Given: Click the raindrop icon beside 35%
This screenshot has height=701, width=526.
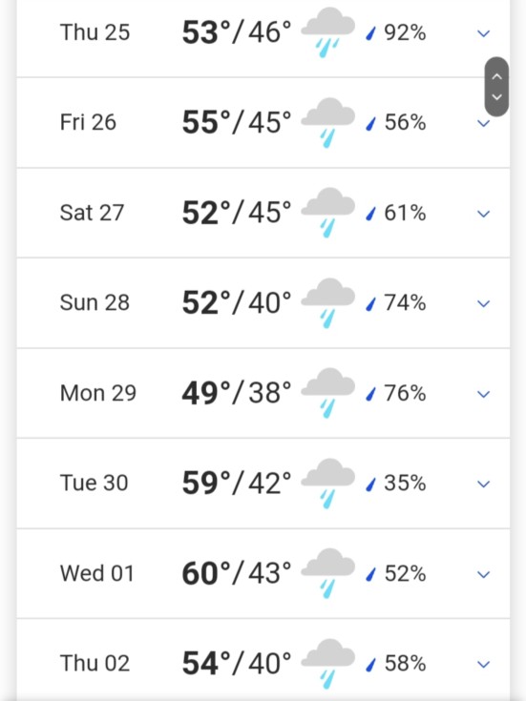Looking at the screenshot, I should (x=370, y=485).
